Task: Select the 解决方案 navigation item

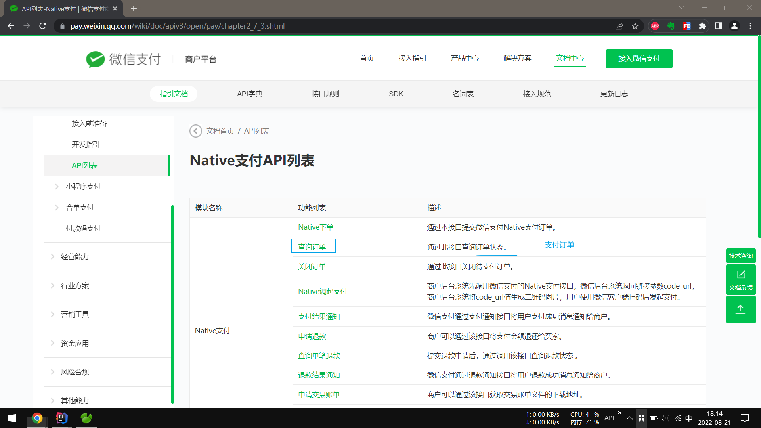Action: click(x=517, y=58)
